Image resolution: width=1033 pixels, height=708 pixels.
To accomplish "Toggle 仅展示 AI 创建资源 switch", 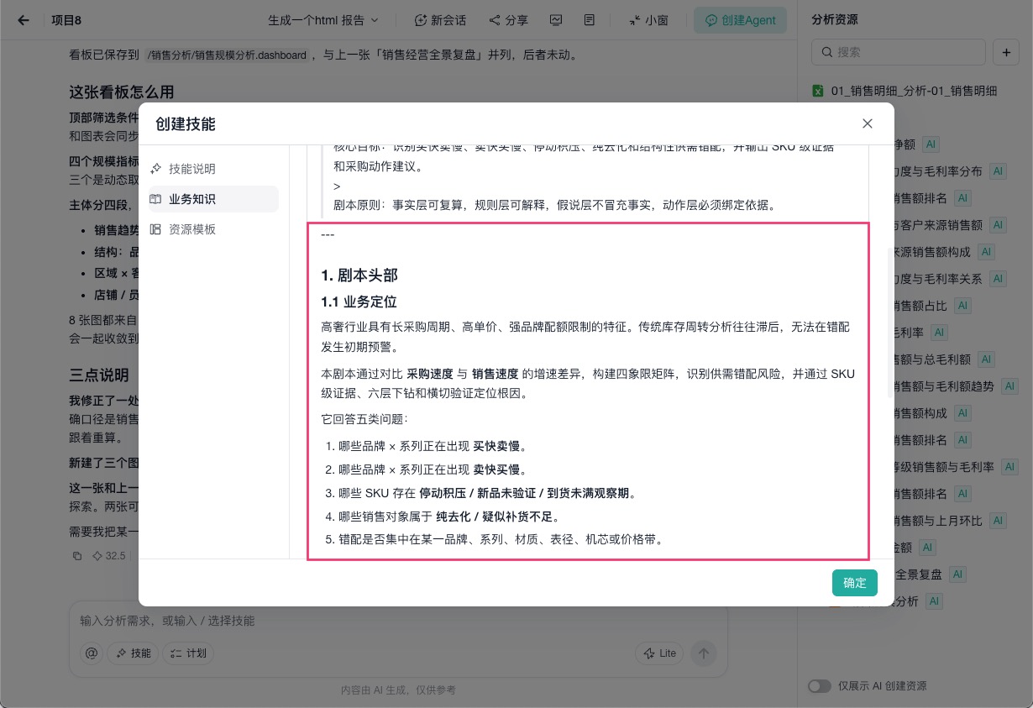I will coord(820,686).
